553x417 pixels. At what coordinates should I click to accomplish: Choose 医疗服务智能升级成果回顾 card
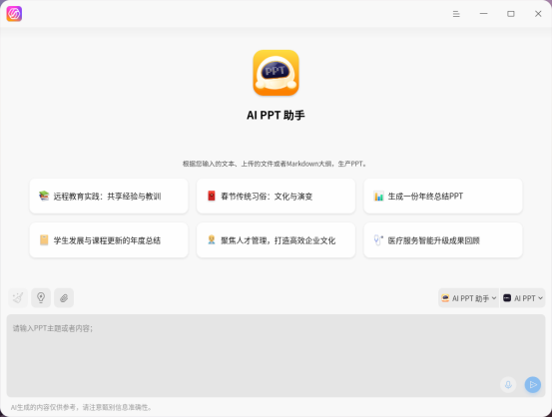[x=443, y=240]
